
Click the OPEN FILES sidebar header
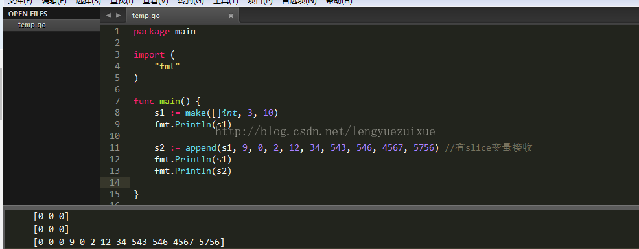pyautogui.click(x=28, y=14)
